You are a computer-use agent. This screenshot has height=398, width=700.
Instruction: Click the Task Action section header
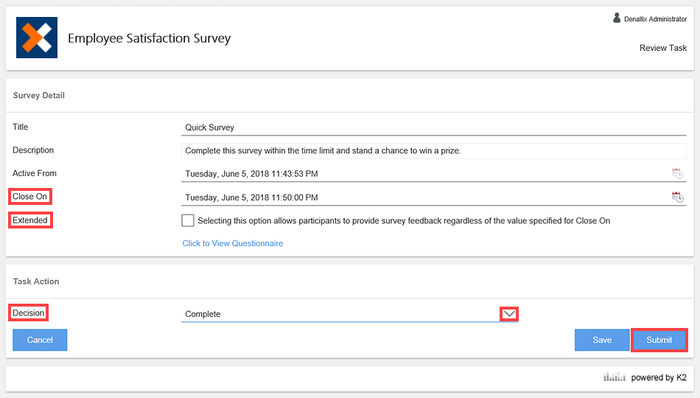(x=36, y=281)
